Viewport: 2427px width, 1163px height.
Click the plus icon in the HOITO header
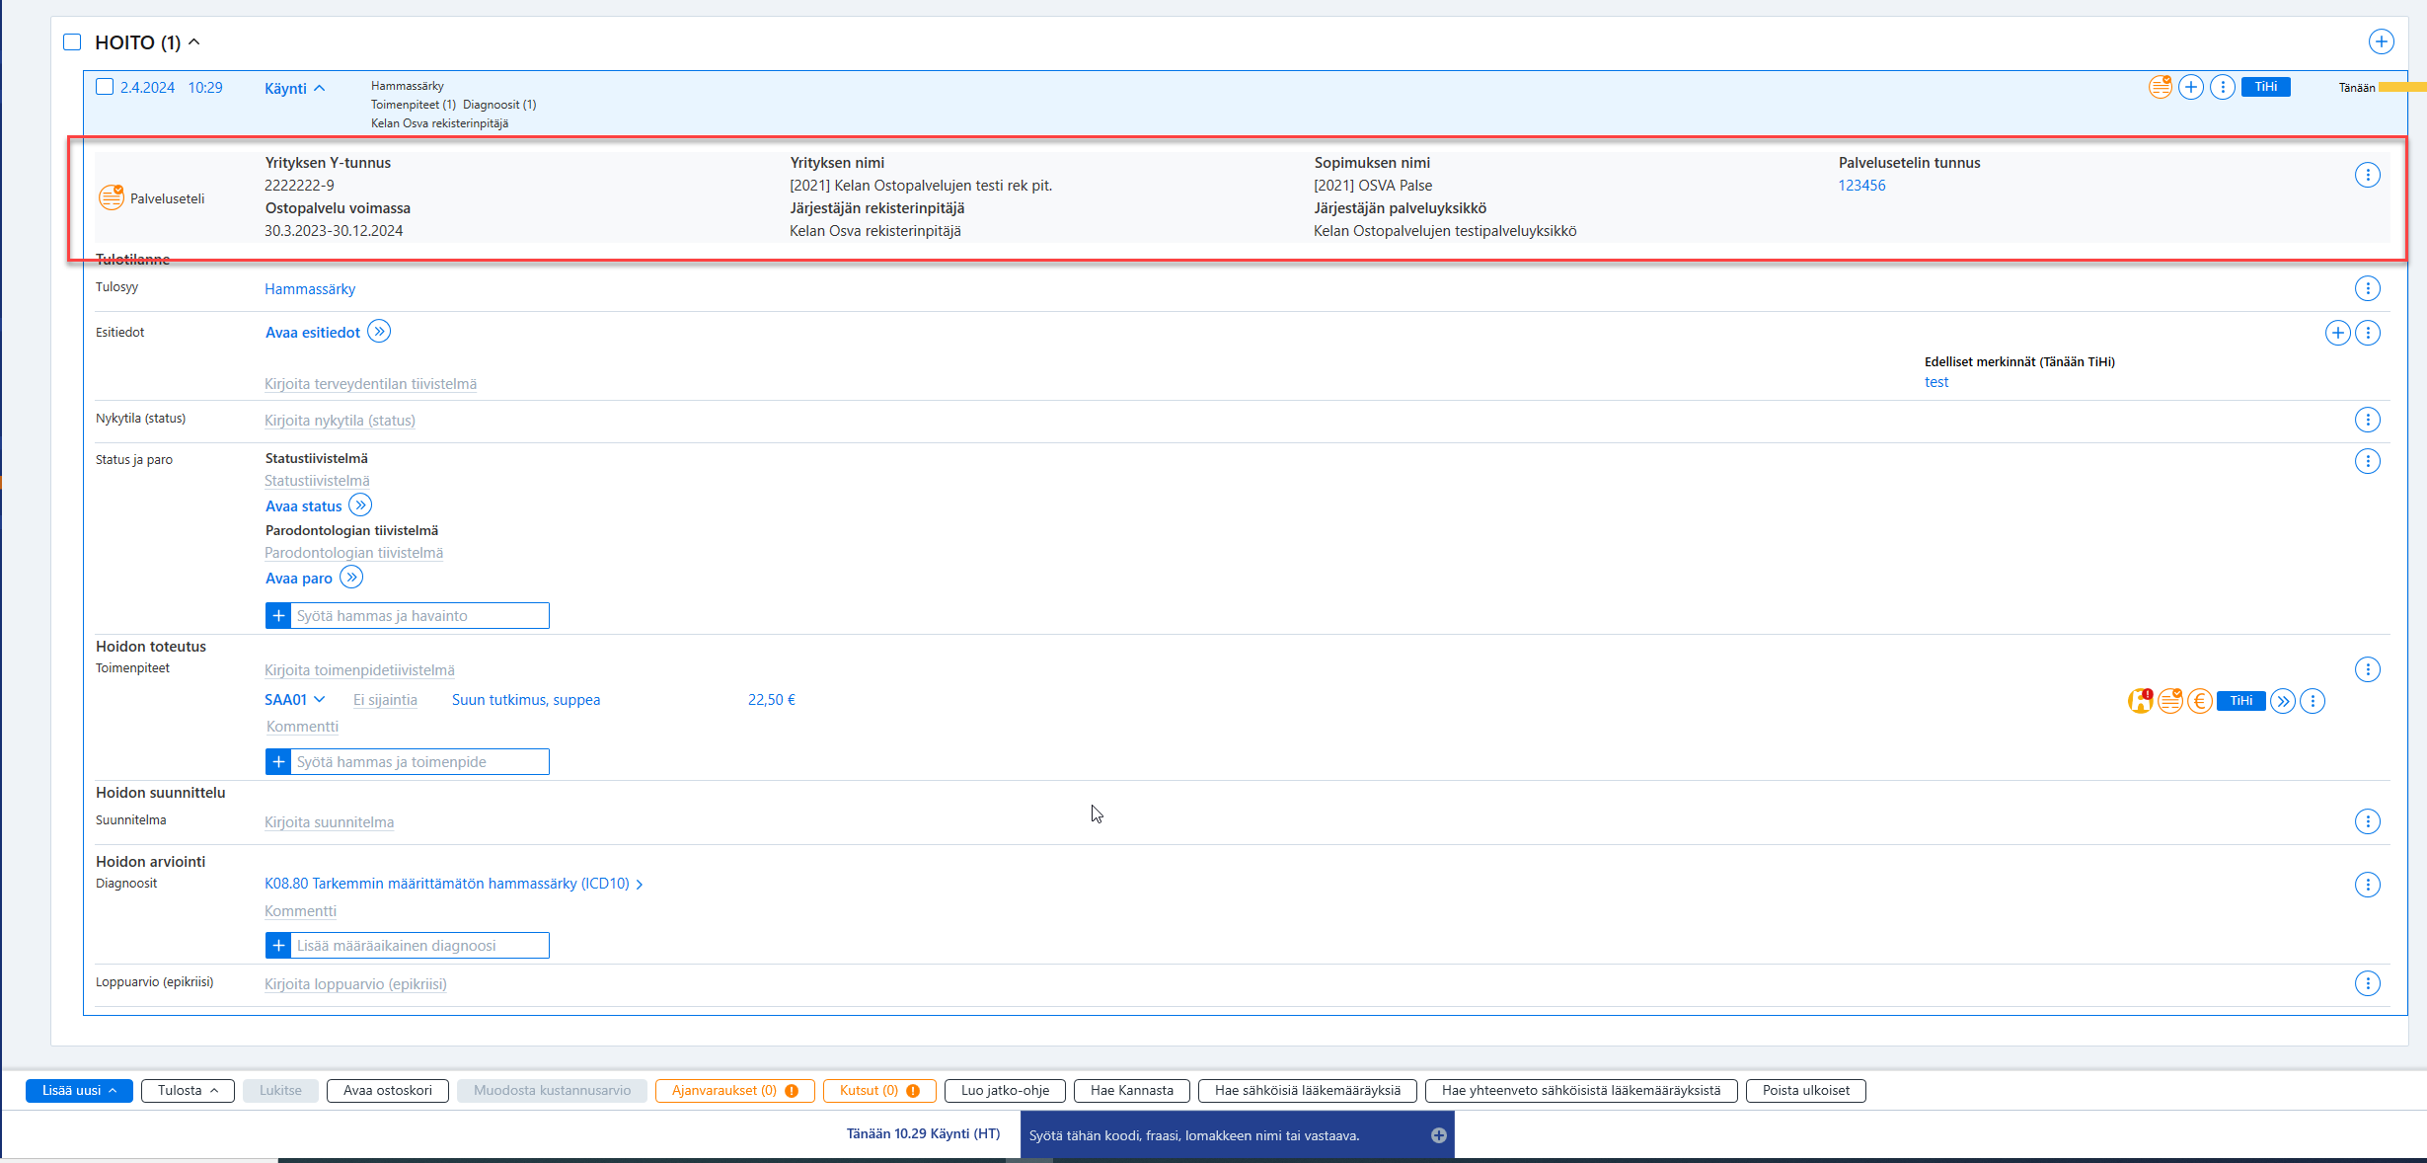point(2382,41)
